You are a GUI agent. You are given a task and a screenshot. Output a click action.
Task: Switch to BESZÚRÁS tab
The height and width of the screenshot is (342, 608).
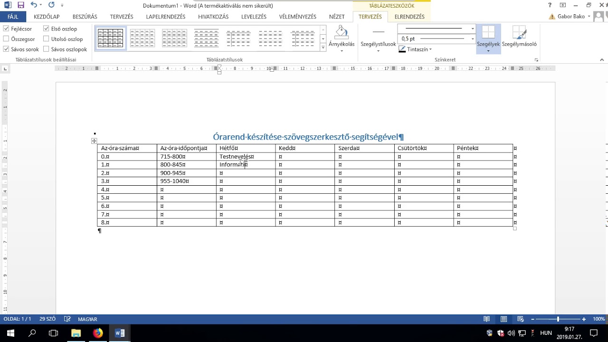click(85, 17)
